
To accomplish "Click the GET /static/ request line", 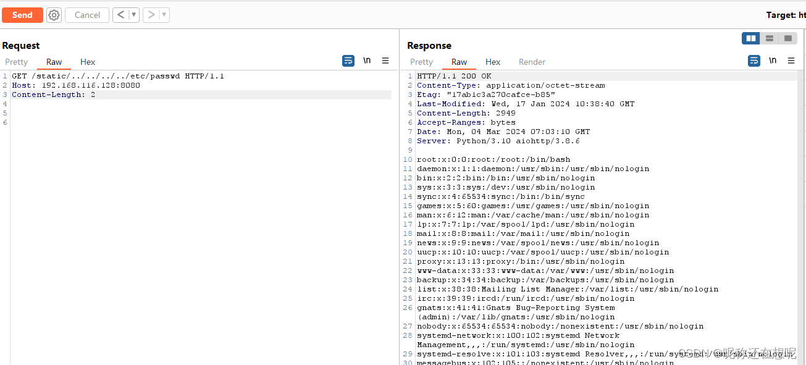I will [x=118, y=77].
